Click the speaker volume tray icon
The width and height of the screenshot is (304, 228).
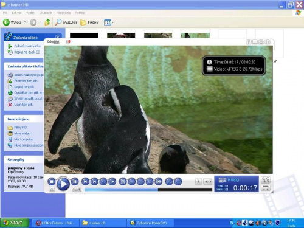(x=258, y=223)
